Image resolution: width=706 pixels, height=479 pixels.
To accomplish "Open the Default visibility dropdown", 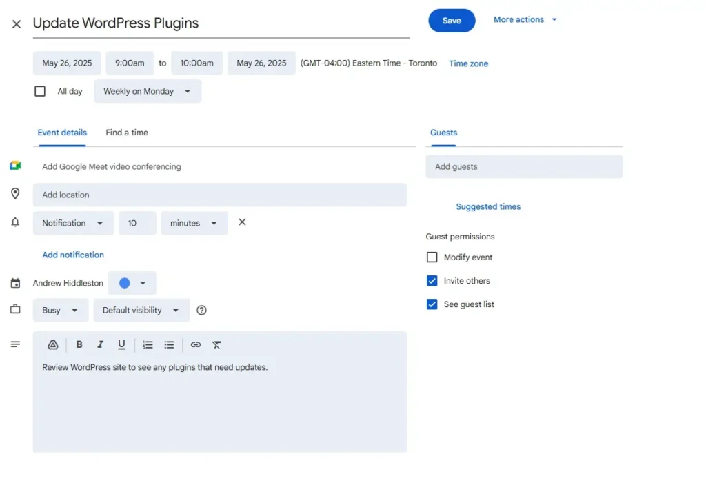I will [x=141, y=310].
